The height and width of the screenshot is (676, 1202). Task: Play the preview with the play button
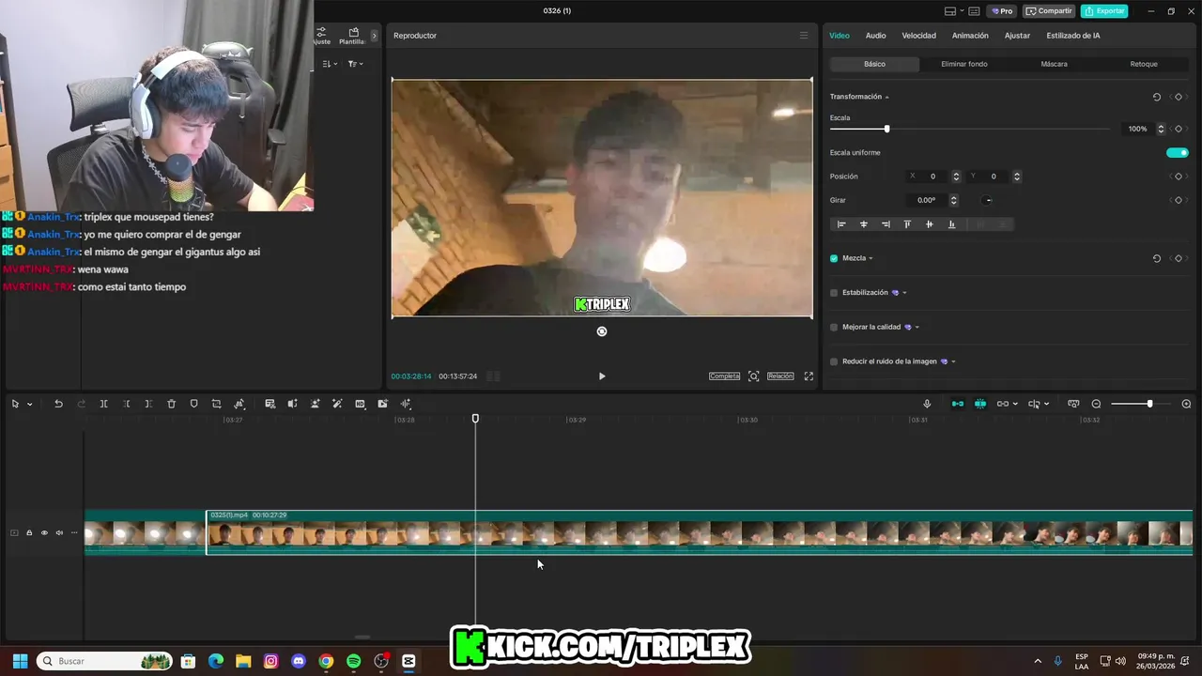(602, 376)
